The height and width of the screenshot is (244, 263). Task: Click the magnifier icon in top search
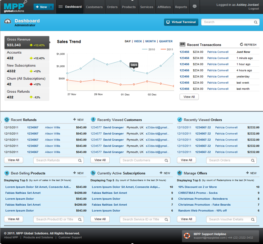point(256,22)
